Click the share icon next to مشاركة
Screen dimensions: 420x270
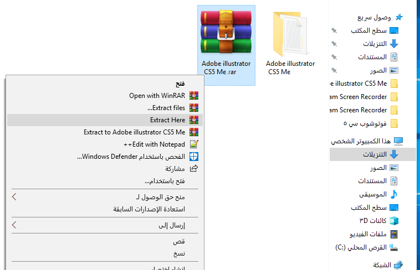pyautogui.click(x=194, y=169)
